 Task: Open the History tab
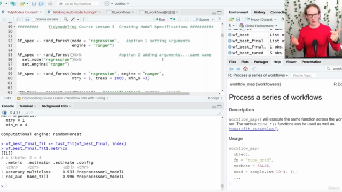[259, 12]
